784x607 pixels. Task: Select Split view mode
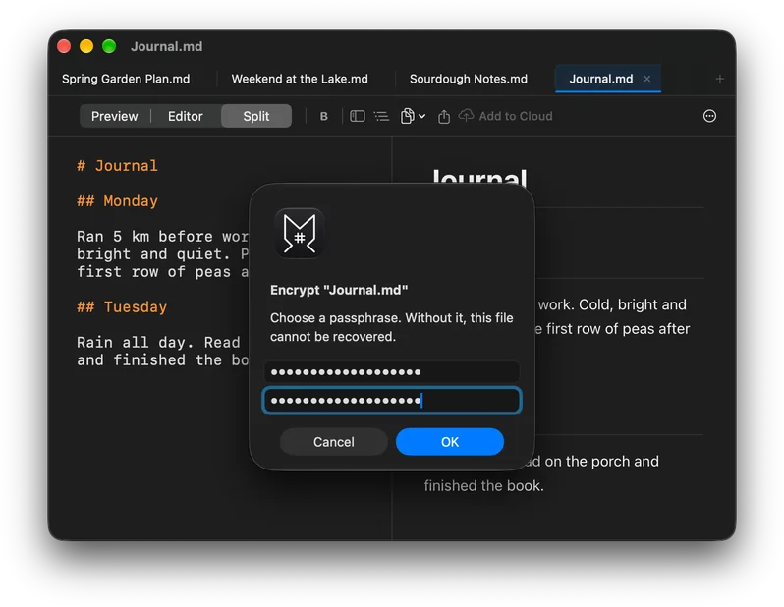pyautogui.click(x=256, y=116)
